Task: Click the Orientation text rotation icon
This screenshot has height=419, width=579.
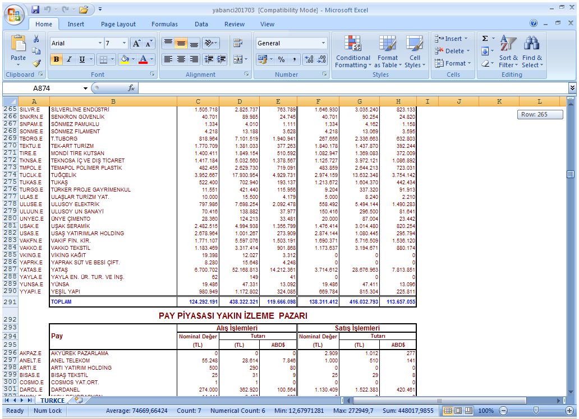Action: (x=209, y=43)
